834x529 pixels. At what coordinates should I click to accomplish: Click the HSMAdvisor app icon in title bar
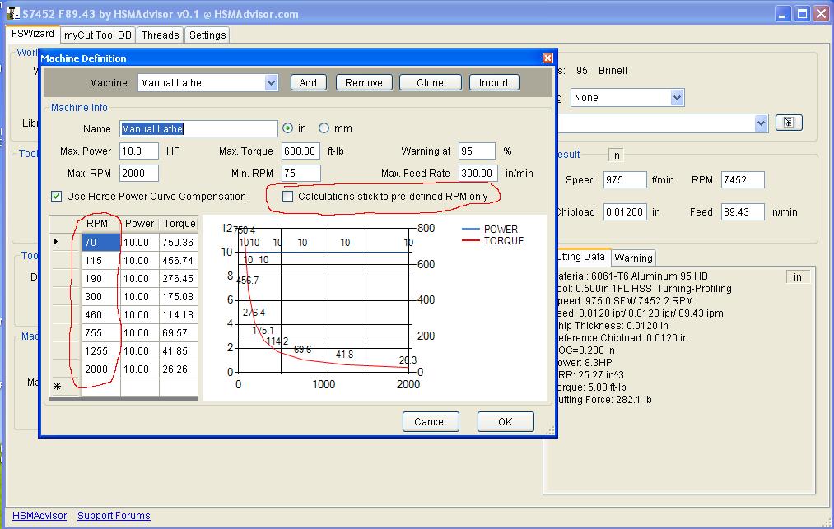coord(12,14)
